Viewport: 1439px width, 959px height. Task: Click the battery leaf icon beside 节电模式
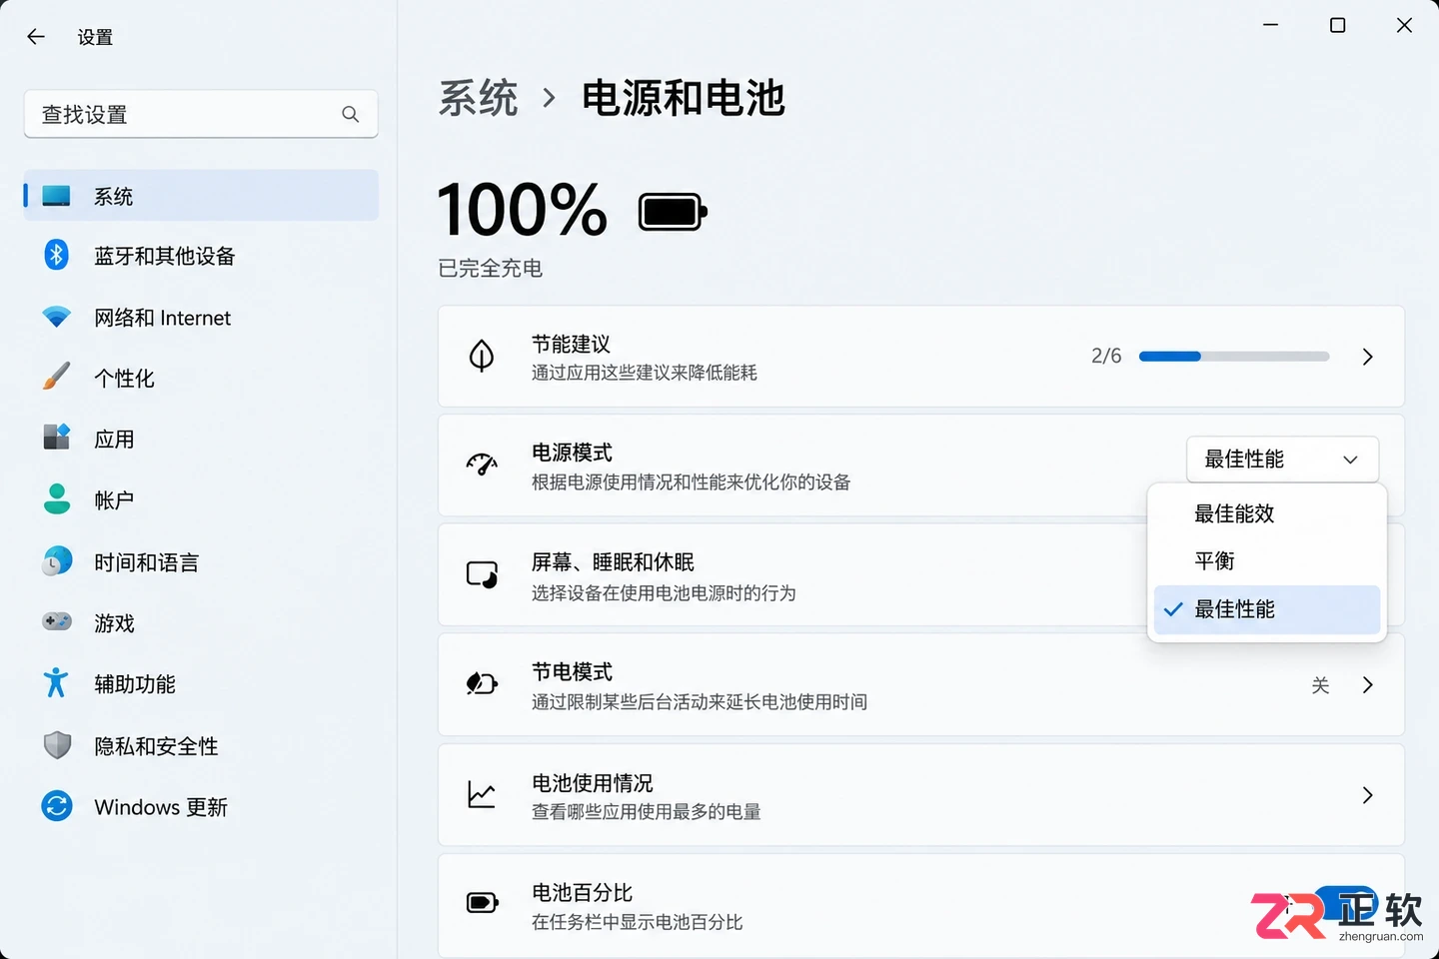[482, 684]
